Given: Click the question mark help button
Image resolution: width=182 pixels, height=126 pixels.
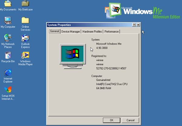Looking at the screenshot, I should [x=134, y=25].
